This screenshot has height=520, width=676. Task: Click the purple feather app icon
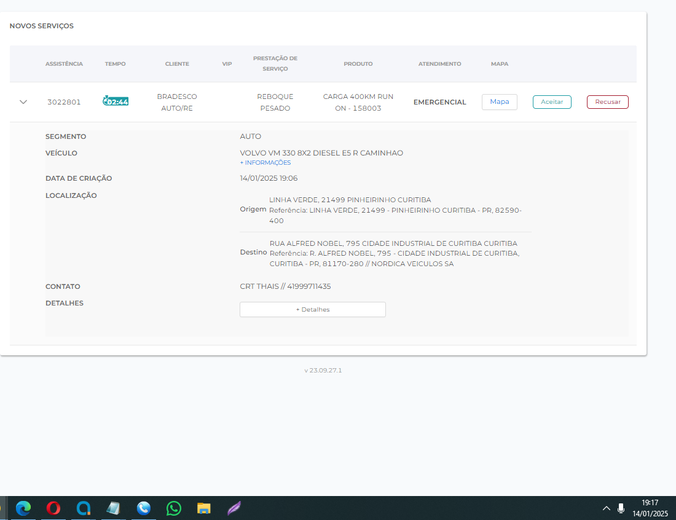click(234, 508)
